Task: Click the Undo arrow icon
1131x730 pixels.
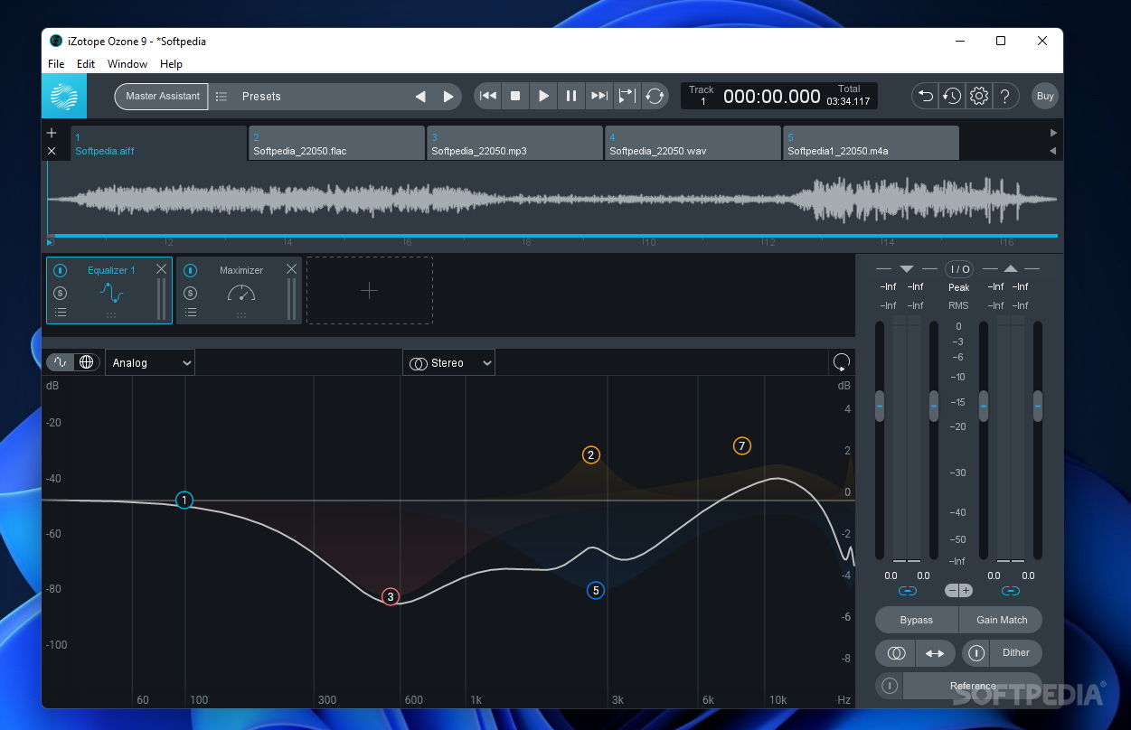Action: pos(924,96)
